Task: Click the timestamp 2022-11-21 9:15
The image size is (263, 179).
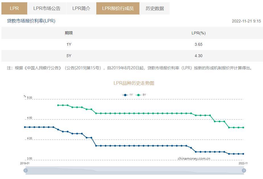Action: [246, 21]
